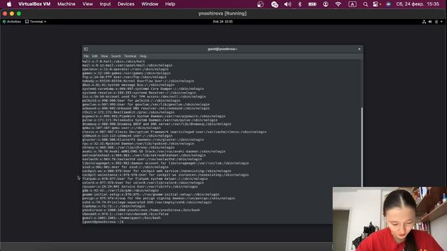The image size is (447, 251).
Task: Click the keyboard input source icon
Action: tap(352, 4)
